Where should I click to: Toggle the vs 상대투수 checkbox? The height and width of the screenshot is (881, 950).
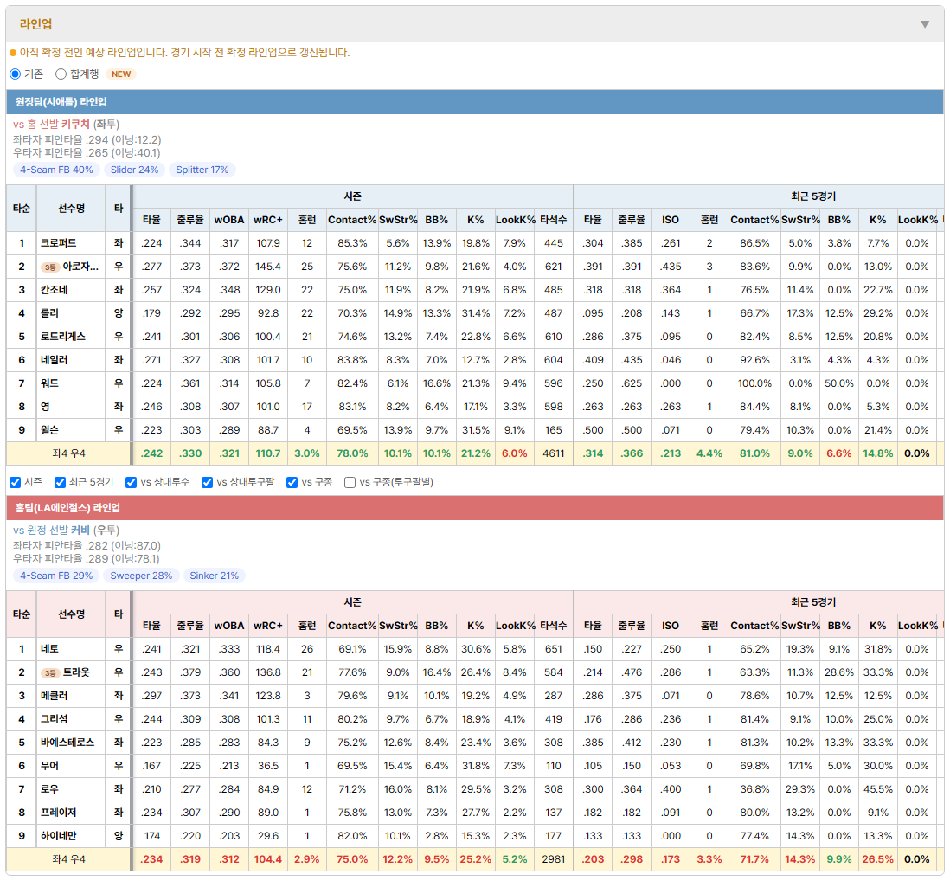click(131, 482)
